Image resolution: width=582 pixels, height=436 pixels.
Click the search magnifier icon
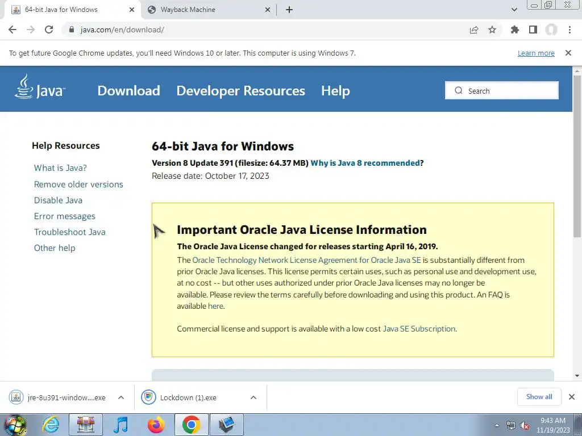(459, 90)
